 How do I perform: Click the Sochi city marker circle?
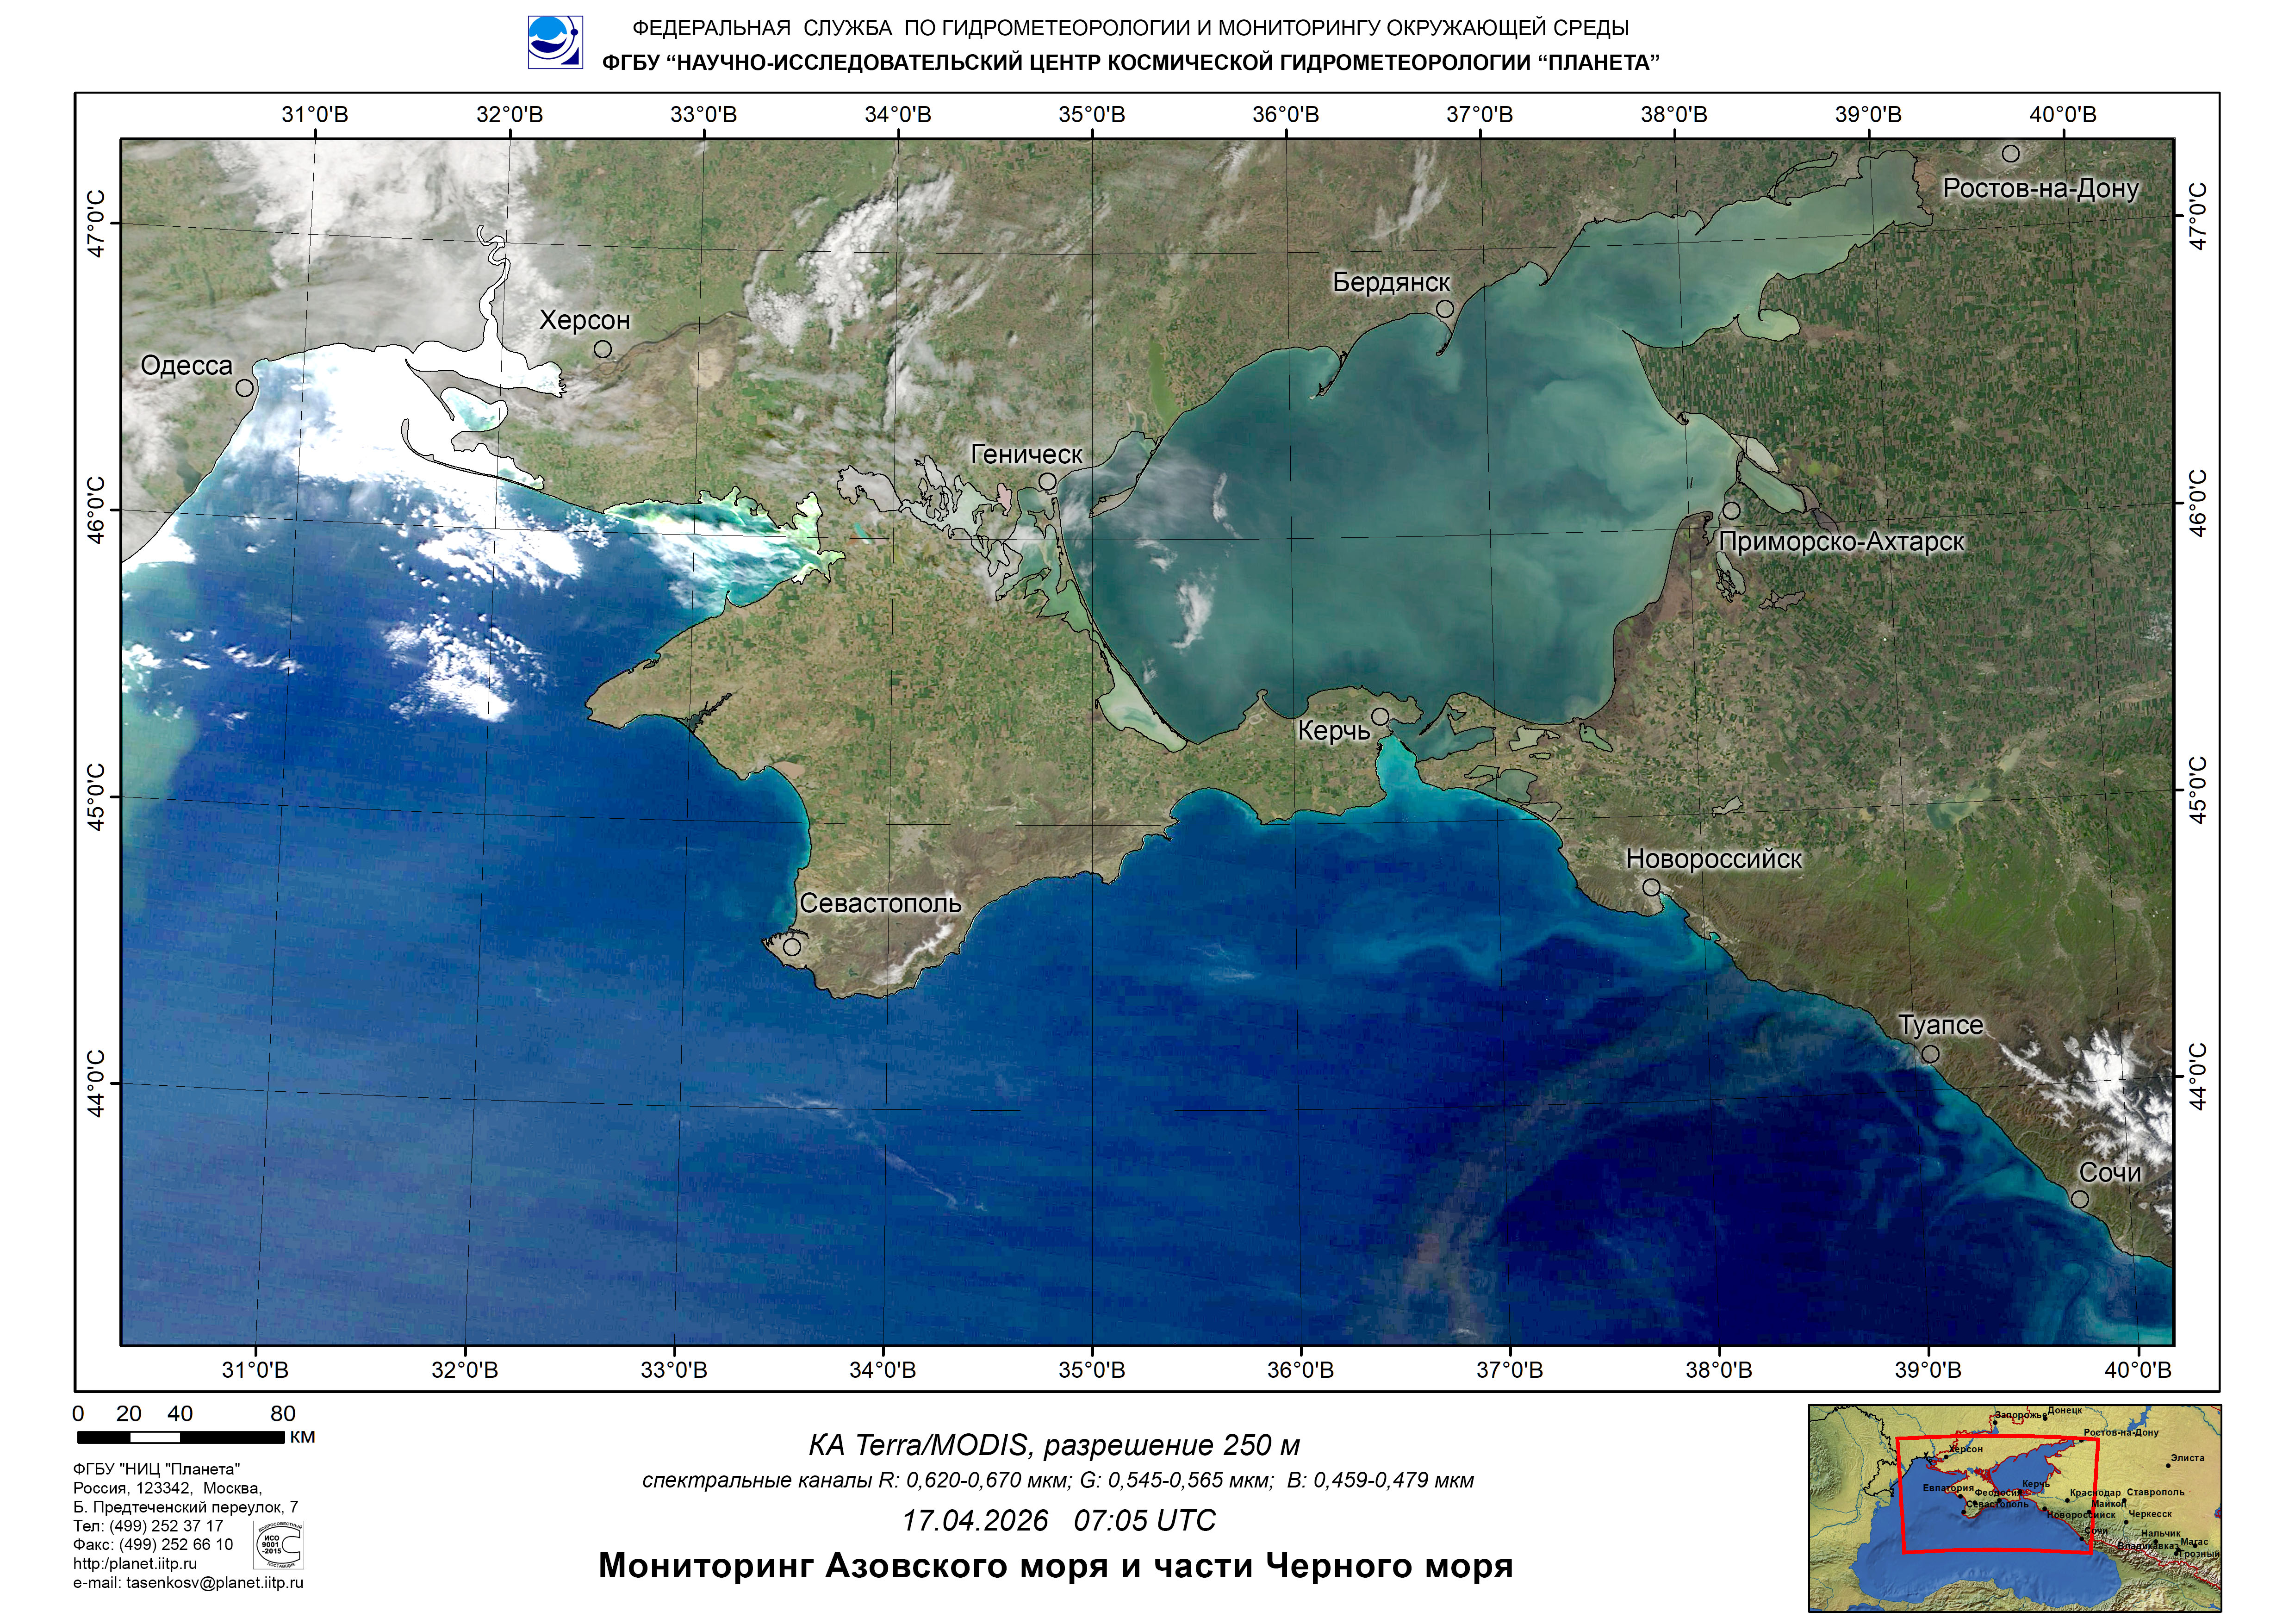click(x=2080, y=1199)
